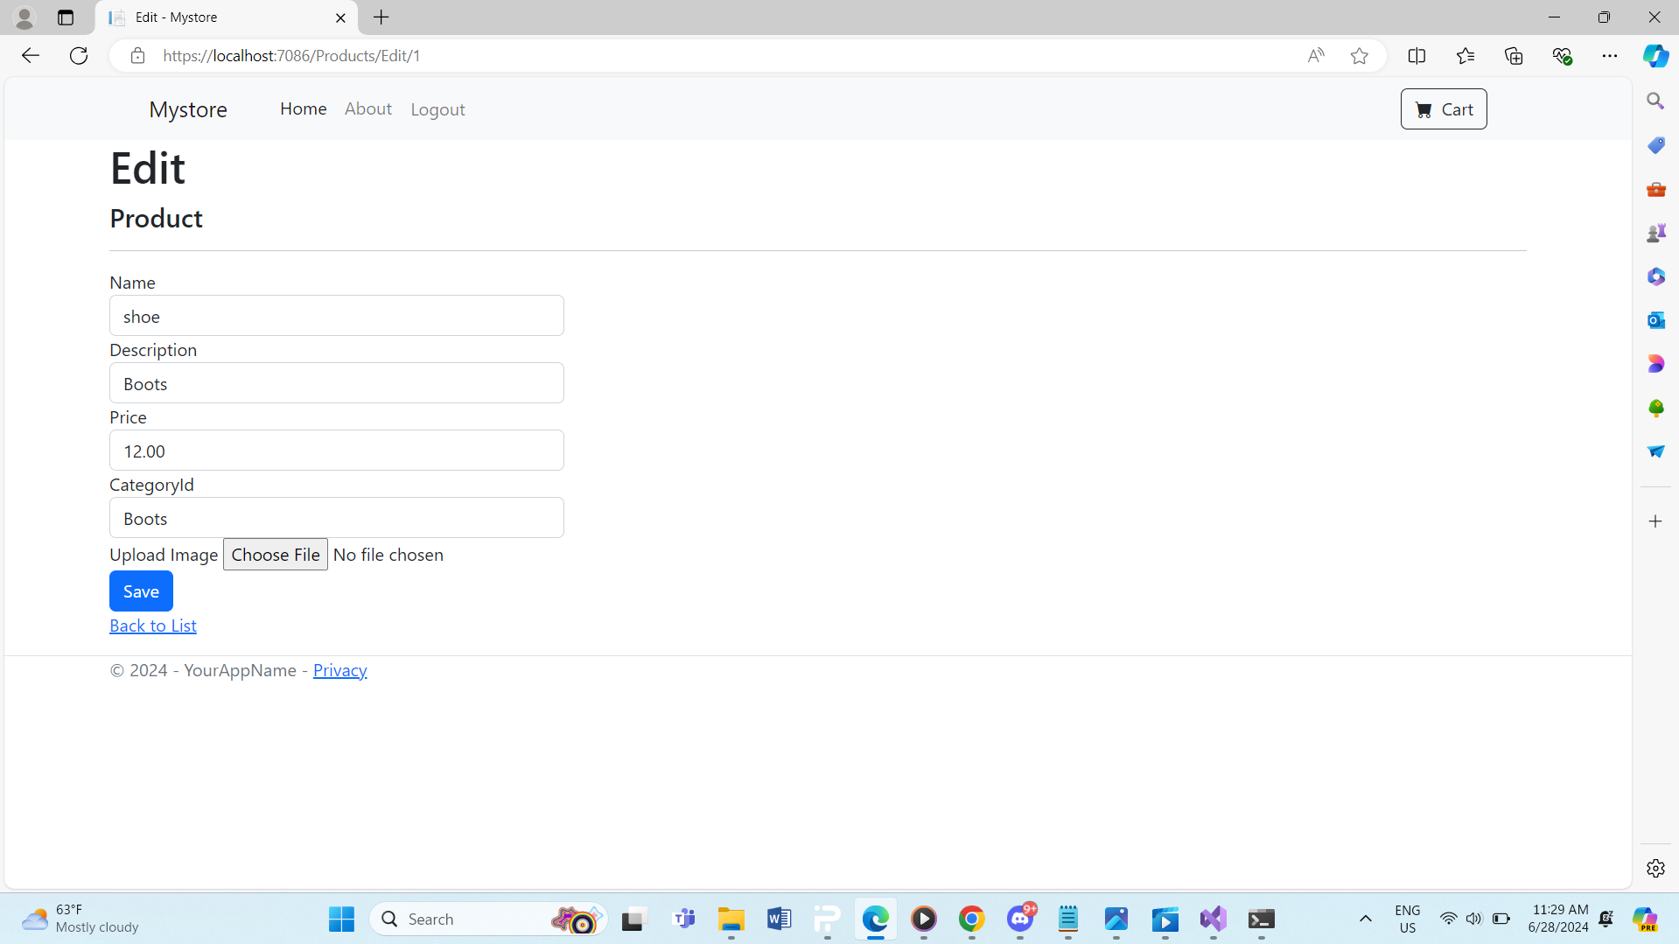1679x944 pixels.
Task: Open Games sidebar icon
Action: tap(1655, 233)
